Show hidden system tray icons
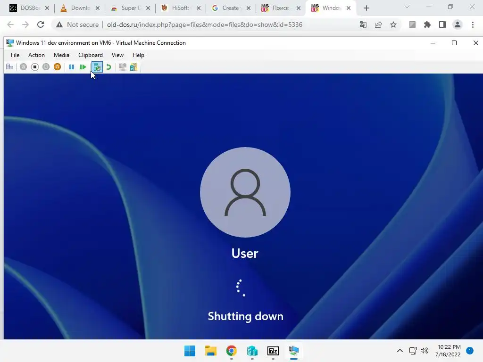Image resolution: width=483 pixels, height=362 pixels. [400, 351]
